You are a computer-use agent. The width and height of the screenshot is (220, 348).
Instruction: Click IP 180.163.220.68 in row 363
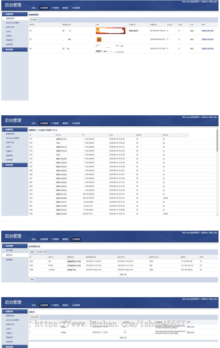click(88, 194)
